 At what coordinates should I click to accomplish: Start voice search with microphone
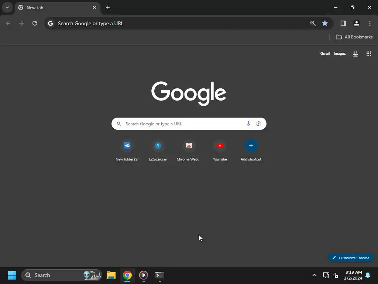pos(248,124)
